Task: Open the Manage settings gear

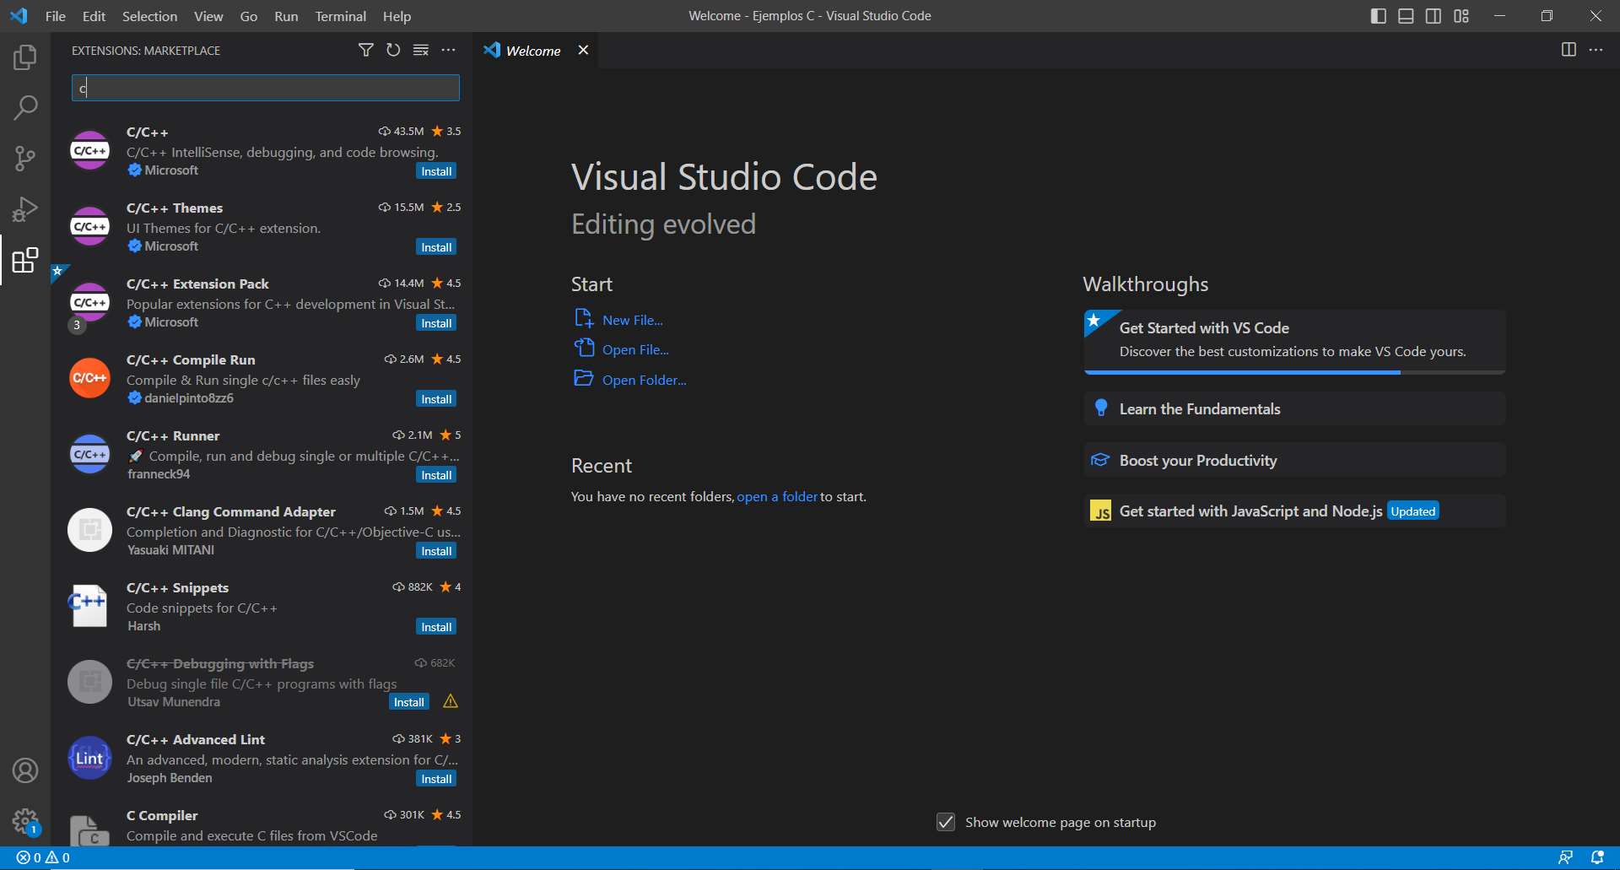Action: point(24,821)
